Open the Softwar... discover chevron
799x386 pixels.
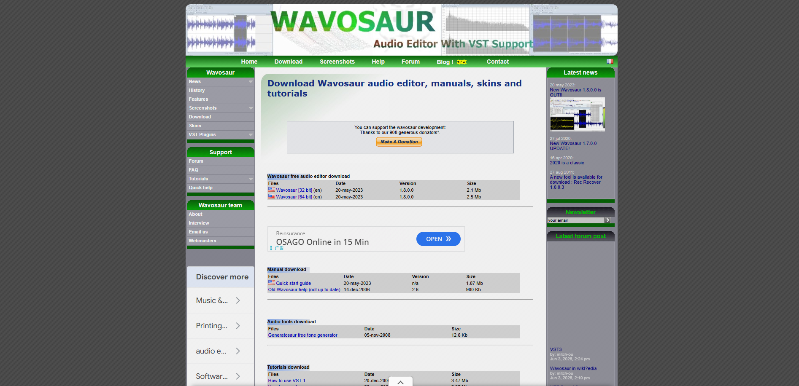[238, 376]
